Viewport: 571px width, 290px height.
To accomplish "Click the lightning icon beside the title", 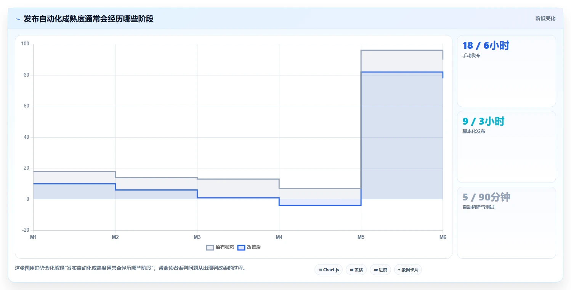I will 18,19.
